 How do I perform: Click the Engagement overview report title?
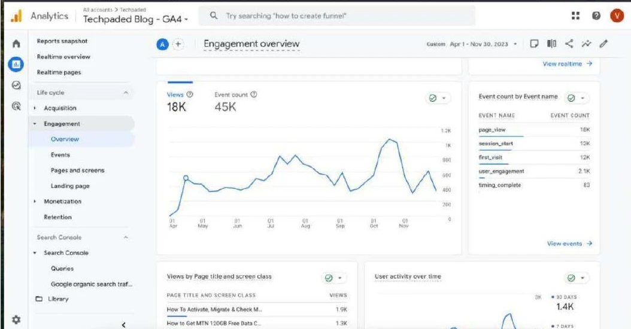pyautogui.click(x=251, y=44)
